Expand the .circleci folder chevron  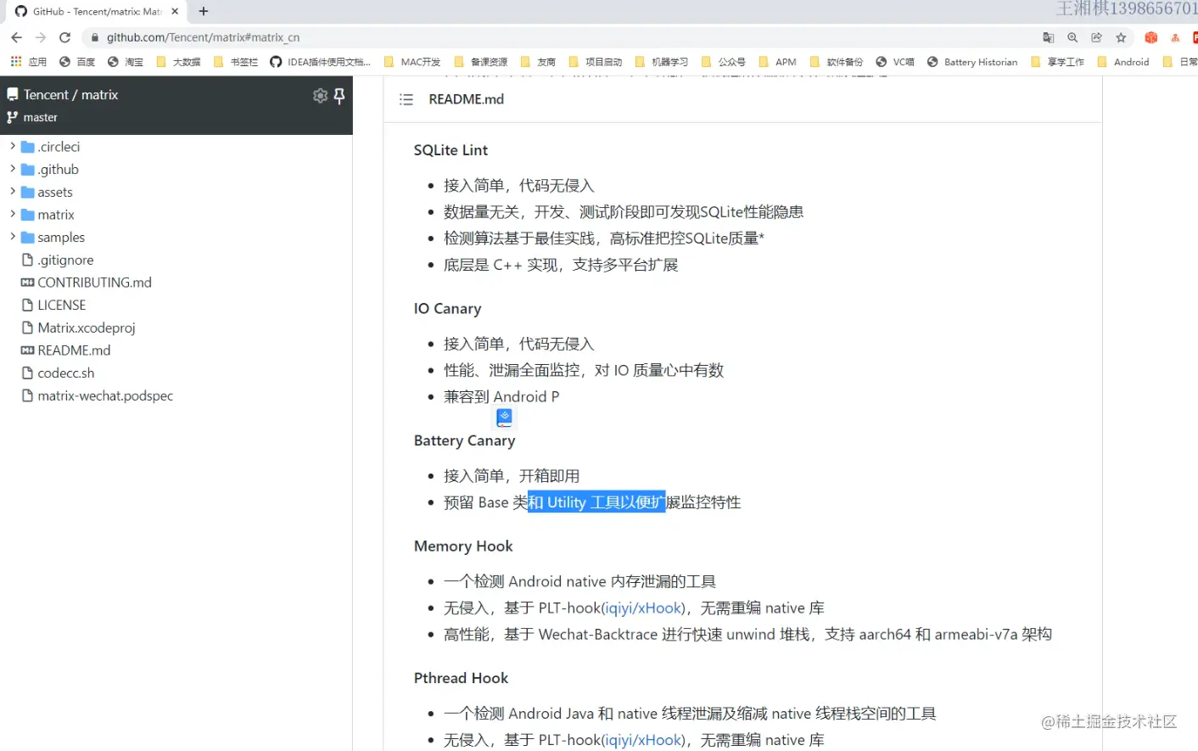(13, 146)
